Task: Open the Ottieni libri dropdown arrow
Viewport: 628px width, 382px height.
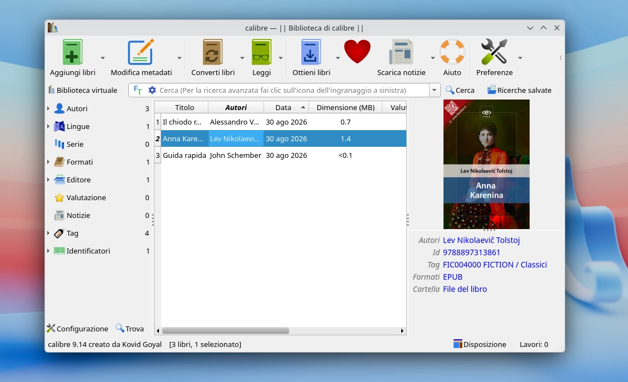Action: [x=338, y=58]
